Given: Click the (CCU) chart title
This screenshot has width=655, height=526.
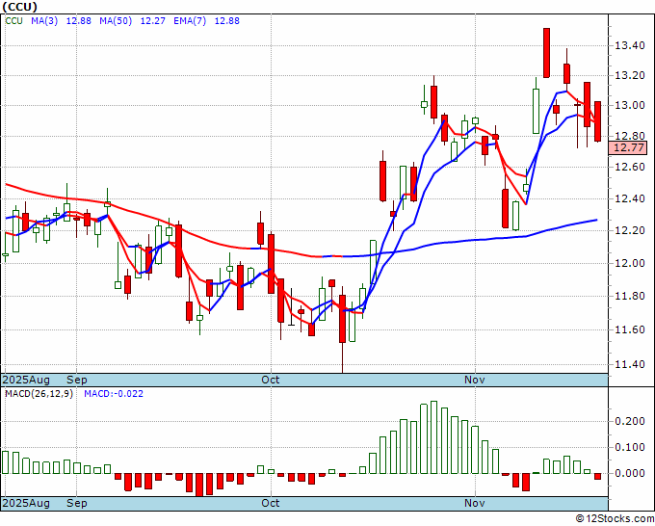Looking at the screenshot, I should pyautogui.click(x=20, y=7).
